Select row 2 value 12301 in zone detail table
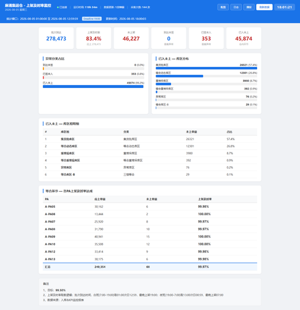The height and width of the screenshot is (310, 300). [x=190, y=146]
